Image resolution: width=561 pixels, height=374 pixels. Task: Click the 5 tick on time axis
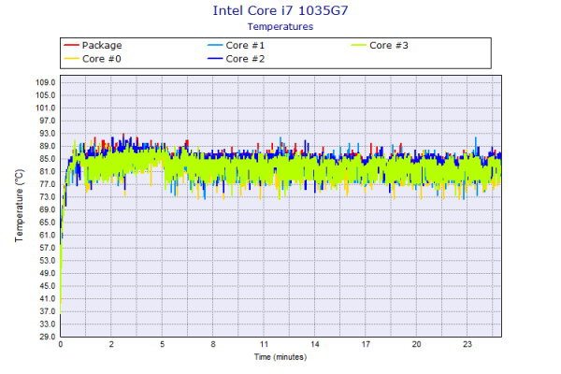pos(162,344)
